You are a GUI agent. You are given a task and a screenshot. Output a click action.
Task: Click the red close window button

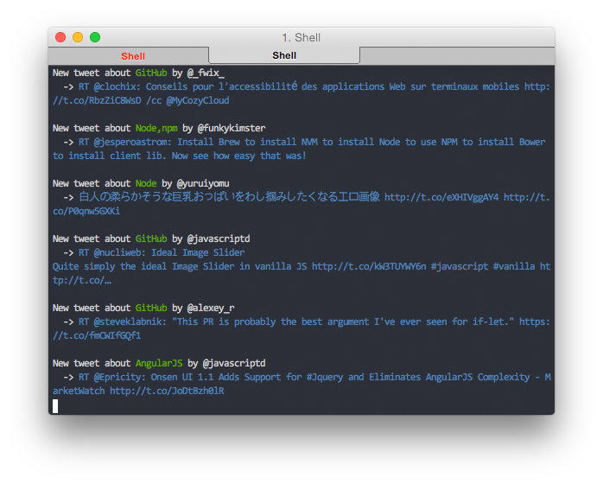[60, 37]
